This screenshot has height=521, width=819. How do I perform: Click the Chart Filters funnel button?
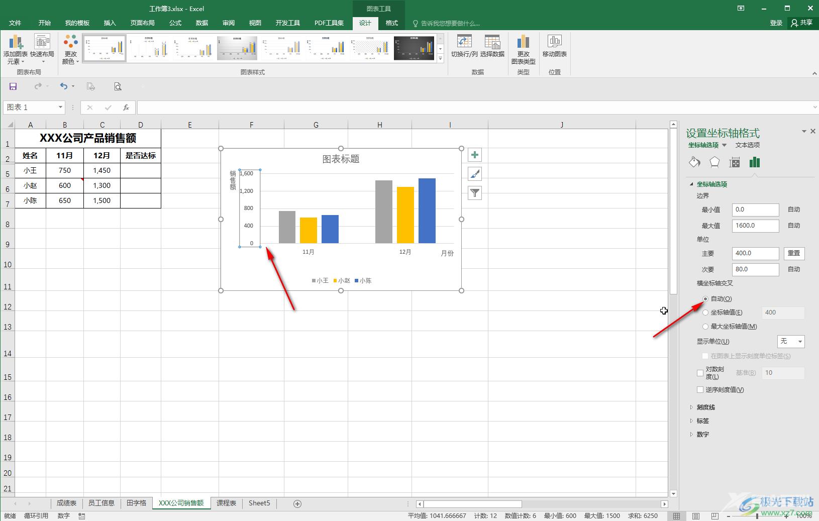(475, 193)
